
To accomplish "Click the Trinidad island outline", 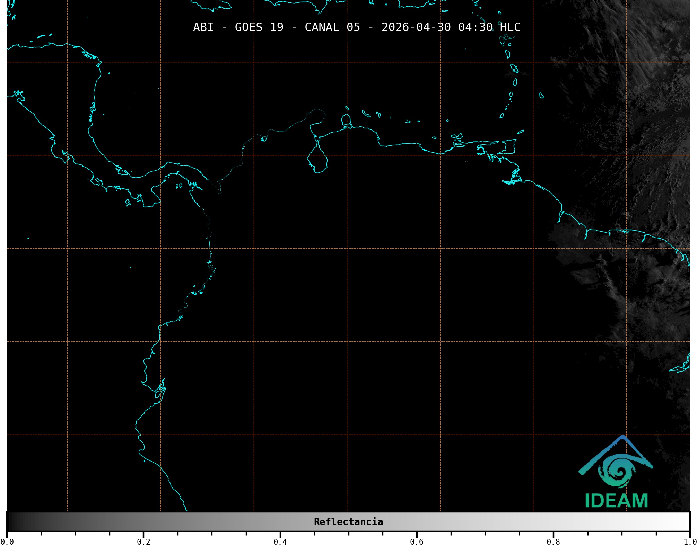I will [x=507, y=147].
